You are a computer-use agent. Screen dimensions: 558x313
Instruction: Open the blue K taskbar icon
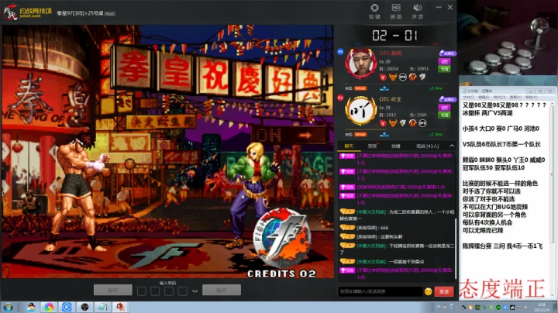[67, 307]
